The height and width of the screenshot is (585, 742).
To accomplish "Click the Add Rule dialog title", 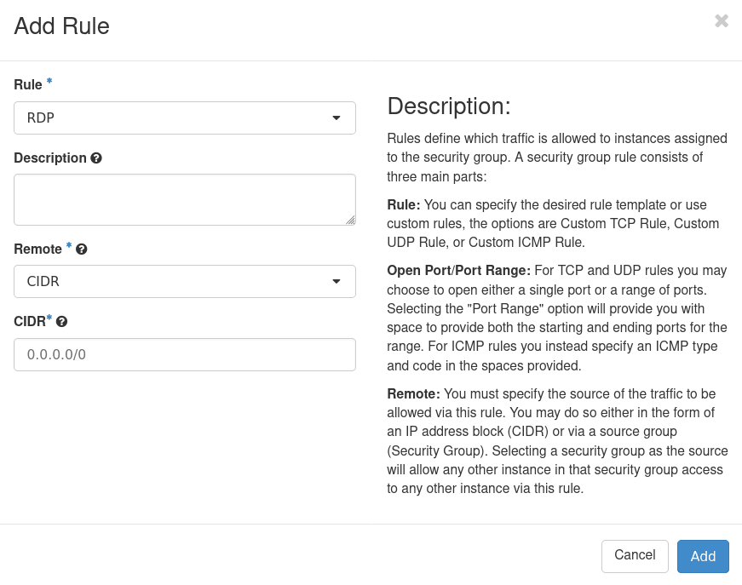I will click(62, 26).
